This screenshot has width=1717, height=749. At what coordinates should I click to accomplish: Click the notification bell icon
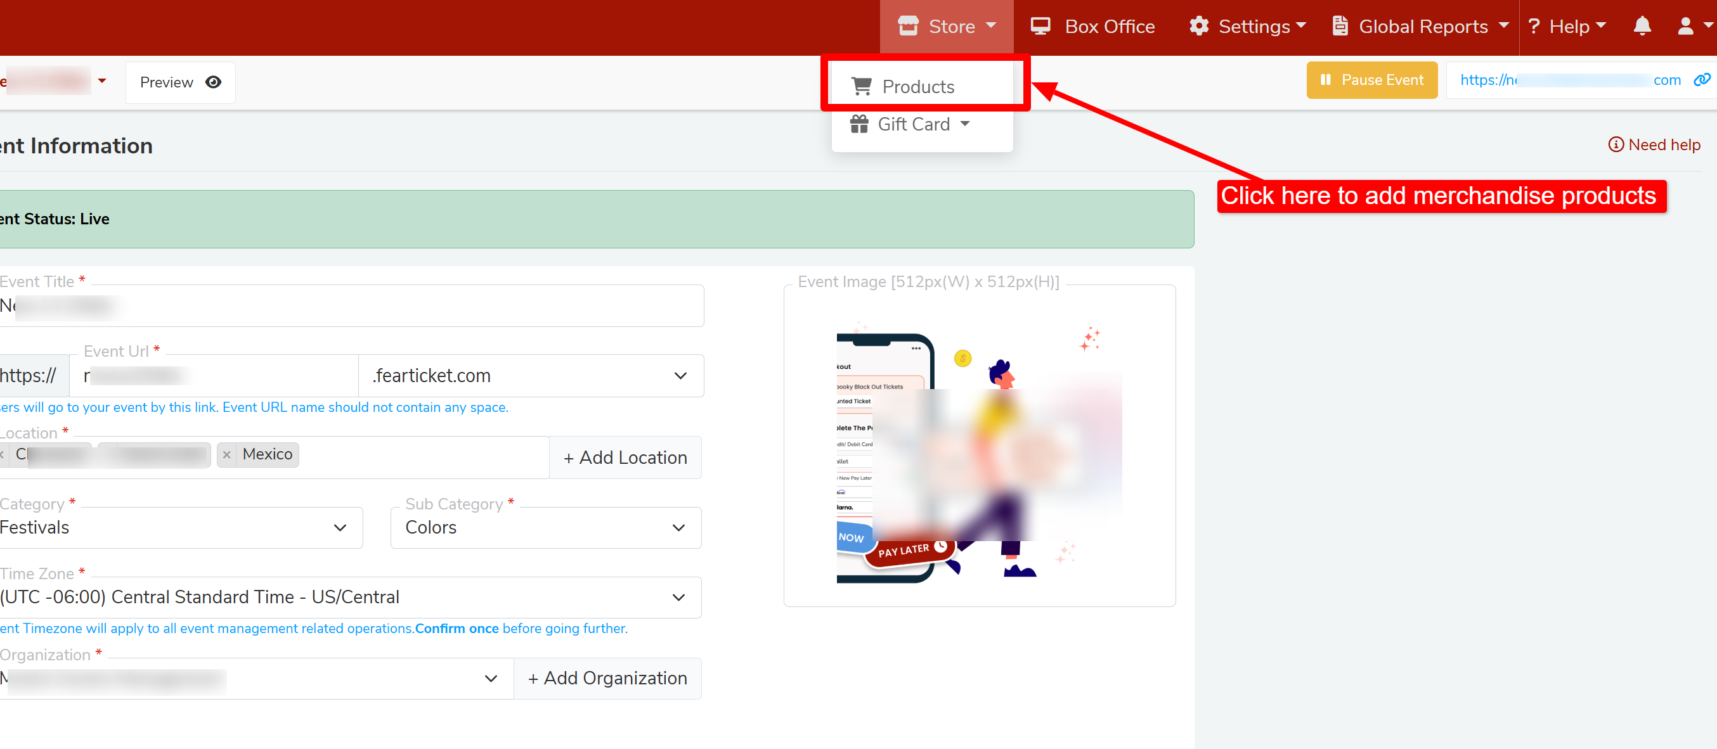[x=1642, y=27]
